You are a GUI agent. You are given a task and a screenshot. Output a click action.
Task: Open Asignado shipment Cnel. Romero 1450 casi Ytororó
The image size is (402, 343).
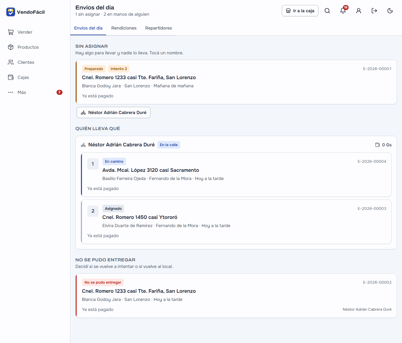[x=236, y=222]
